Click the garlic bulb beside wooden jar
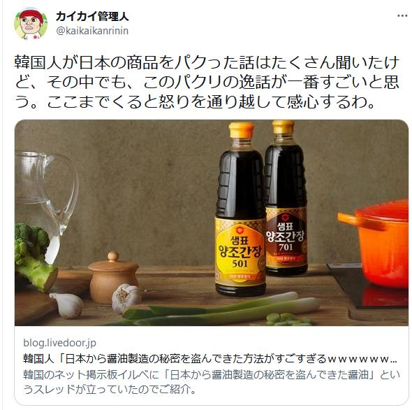412x410 pixels. (x=126, y=298)
